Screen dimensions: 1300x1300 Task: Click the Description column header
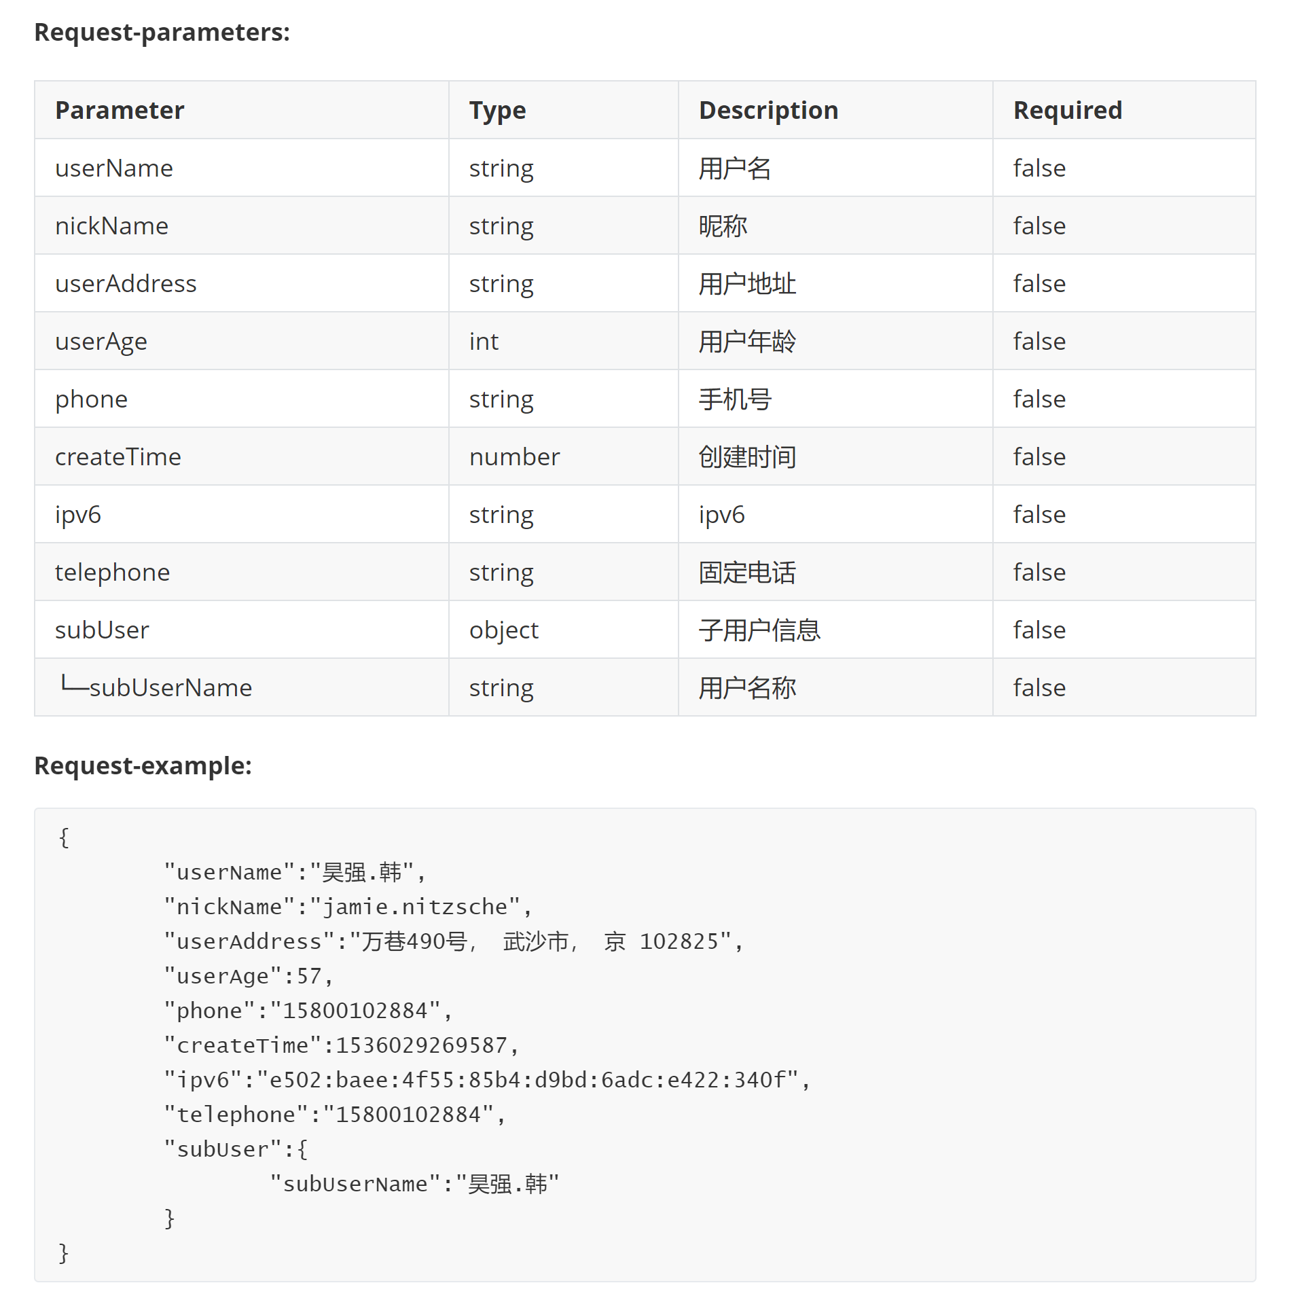click(768, 110)
